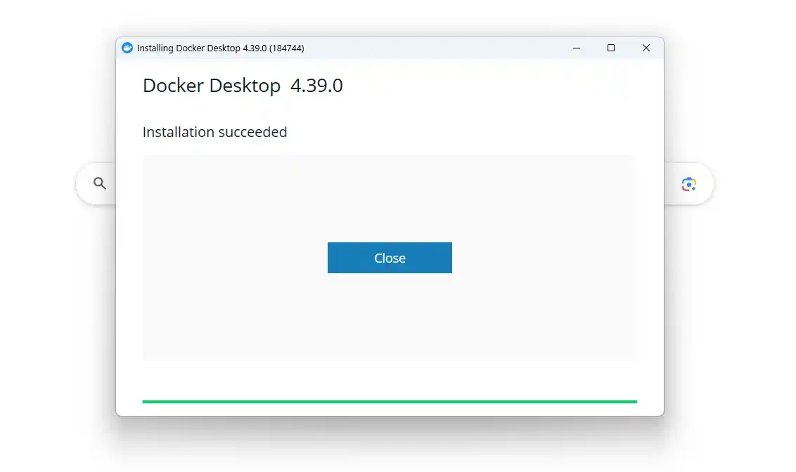Click the build number (184744) in title bar
796x472 pixels.
286,48
